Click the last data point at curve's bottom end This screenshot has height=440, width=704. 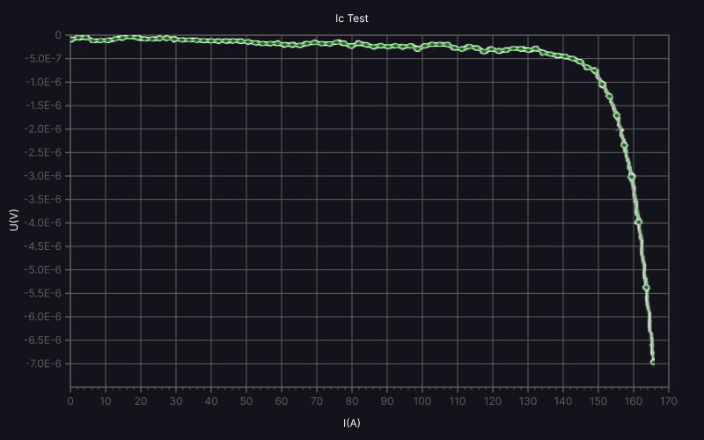pos(652,362)
